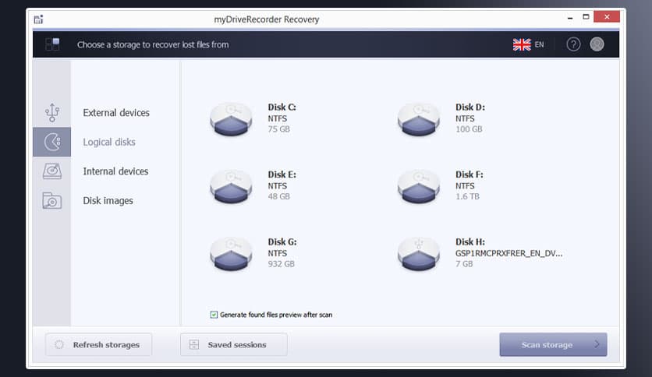
Task: Click the 48 GB size text
Action: tap(279, 196)
